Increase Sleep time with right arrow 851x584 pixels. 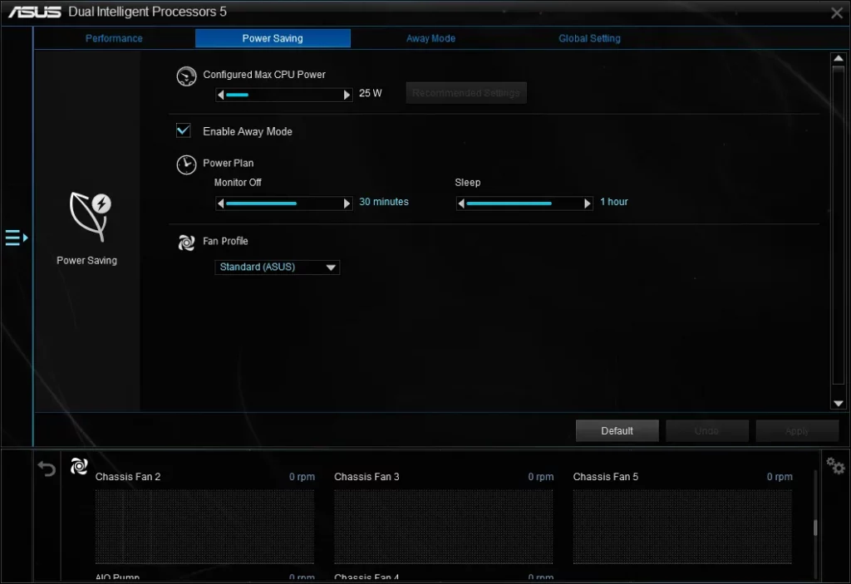588,204
